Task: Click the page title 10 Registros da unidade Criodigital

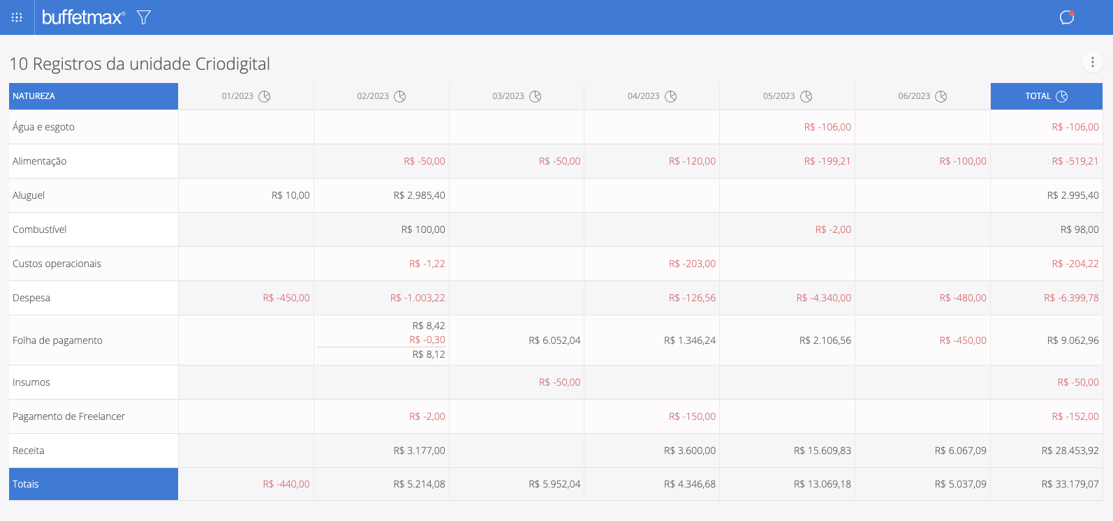Action: tap(140, 63)
